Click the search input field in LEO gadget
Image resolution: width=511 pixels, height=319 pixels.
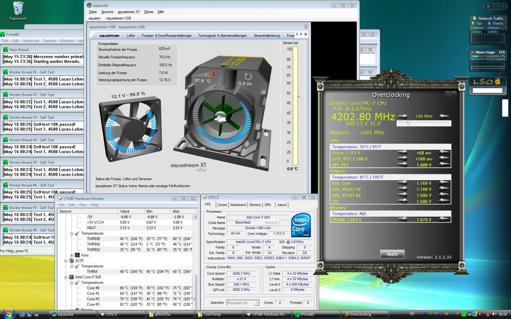point(488,91)
